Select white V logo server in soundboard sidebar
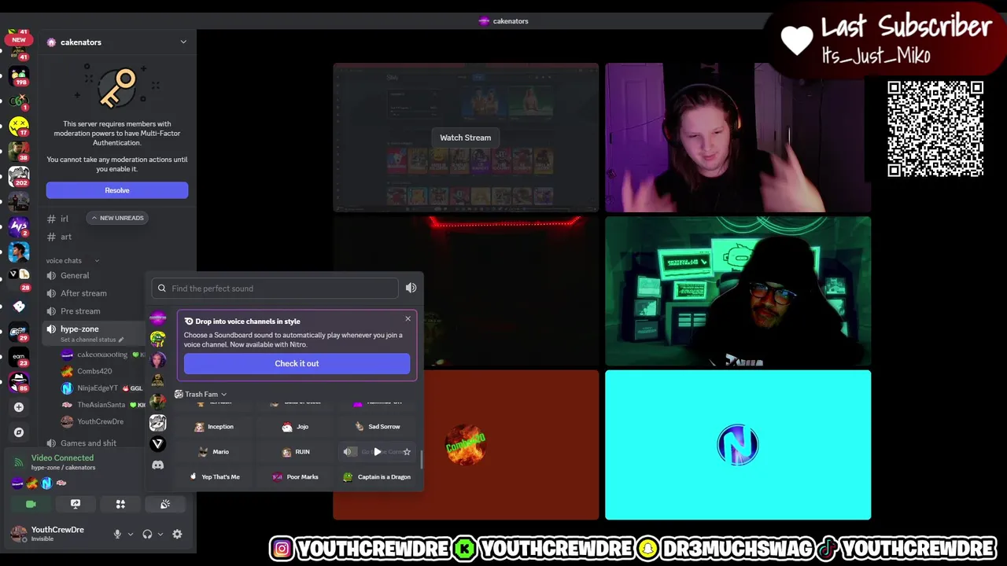 point(158,443)
